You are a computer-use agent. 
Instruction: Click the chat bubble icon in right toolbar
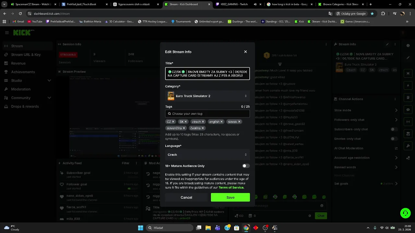click(408, 110)
